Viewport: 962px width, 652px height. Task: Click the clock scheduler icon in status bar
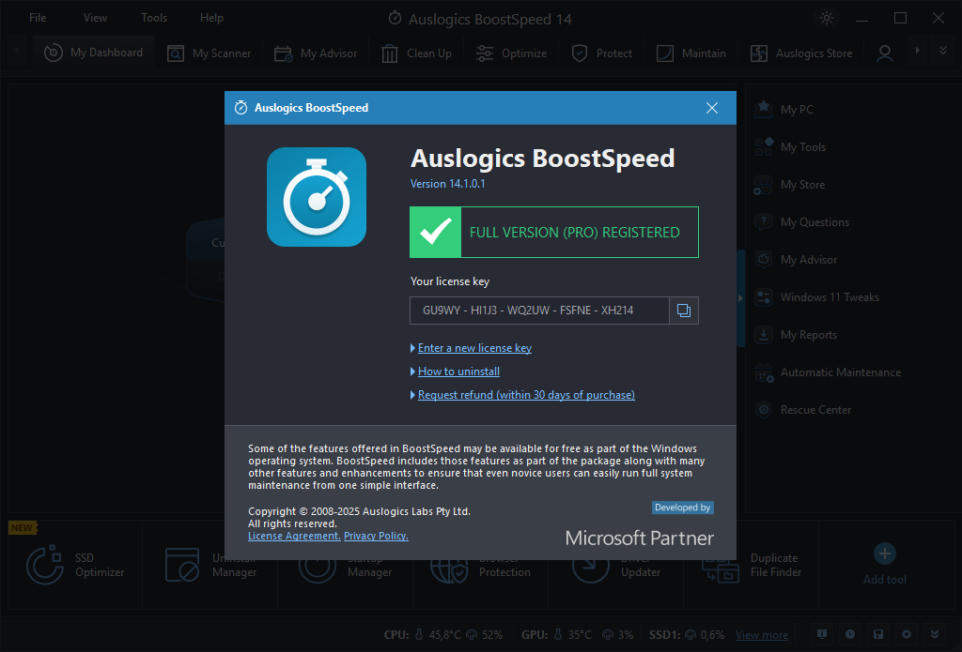[849, 634]
